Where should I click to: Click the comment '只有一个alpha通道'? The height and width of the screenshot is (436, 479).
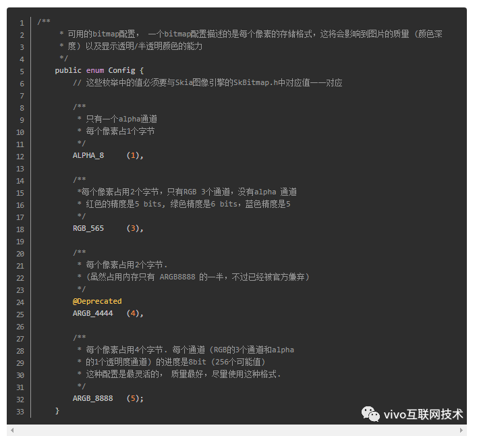click(117, 119)
